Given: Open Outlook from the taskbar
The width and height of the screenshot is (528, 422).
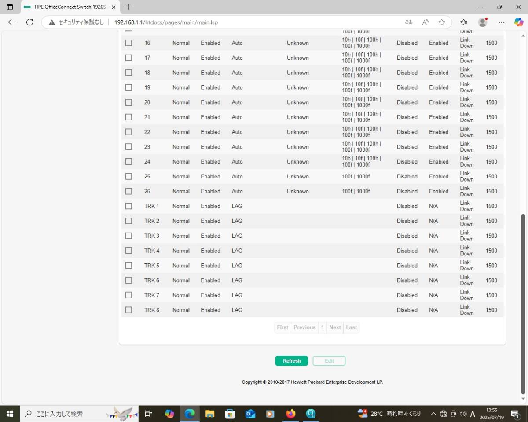Looking at the screenshot, I should tap(250, 414).
